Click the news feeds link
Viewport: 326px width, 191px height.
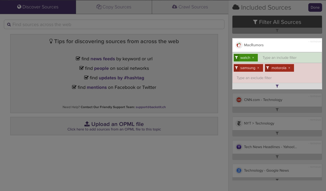103,59
